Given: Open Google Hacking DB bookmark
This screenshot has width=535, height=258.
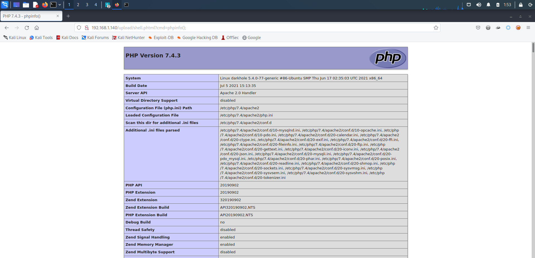Looking at the screenshot, I should click(x=197, y=38).
